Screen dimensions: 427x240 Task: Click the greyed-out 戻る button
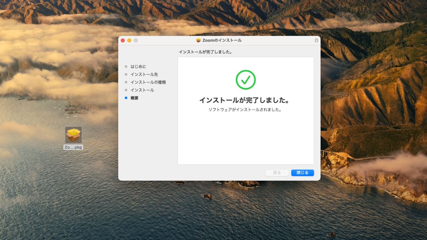click(x=277, y=173)
